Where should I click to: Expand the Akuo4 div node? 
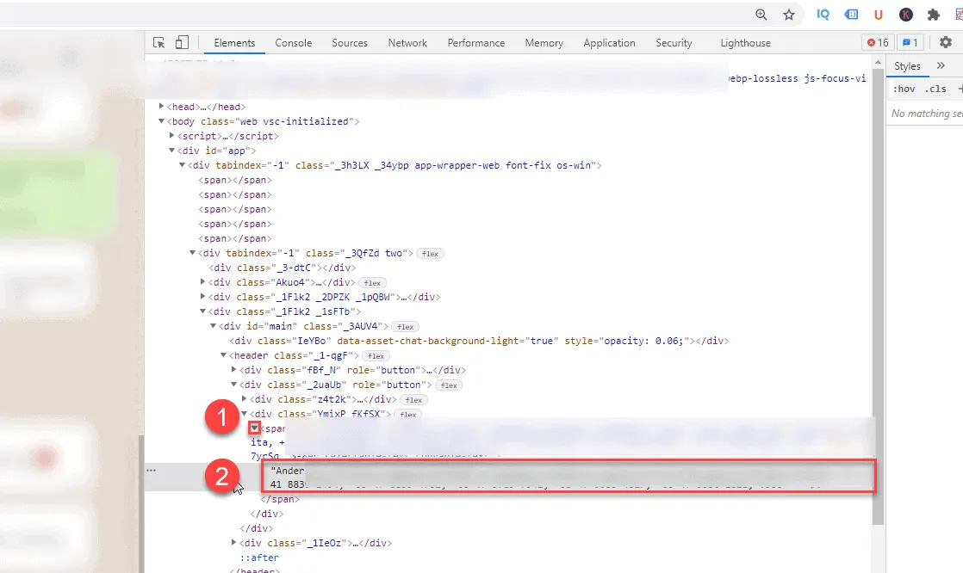202,281
